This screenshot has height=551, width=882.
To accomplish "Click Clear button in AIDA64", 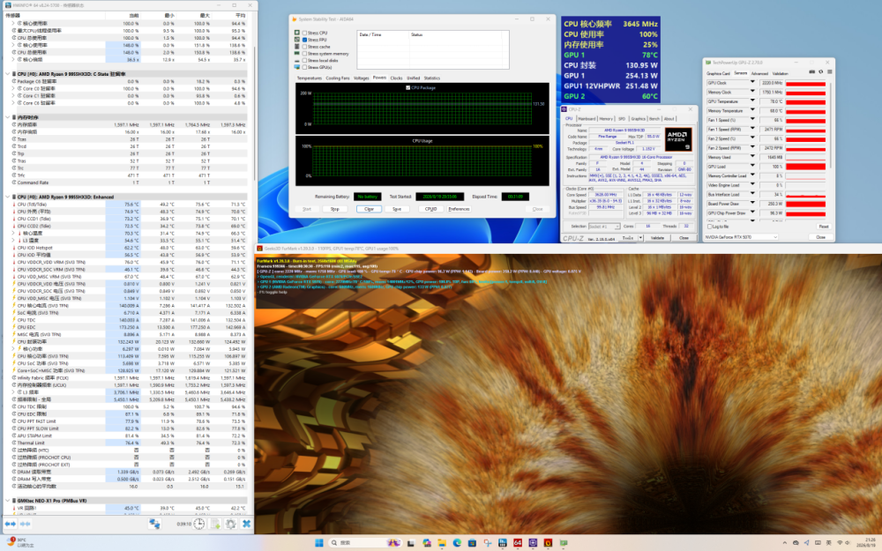I will click(x=369, y=209).
